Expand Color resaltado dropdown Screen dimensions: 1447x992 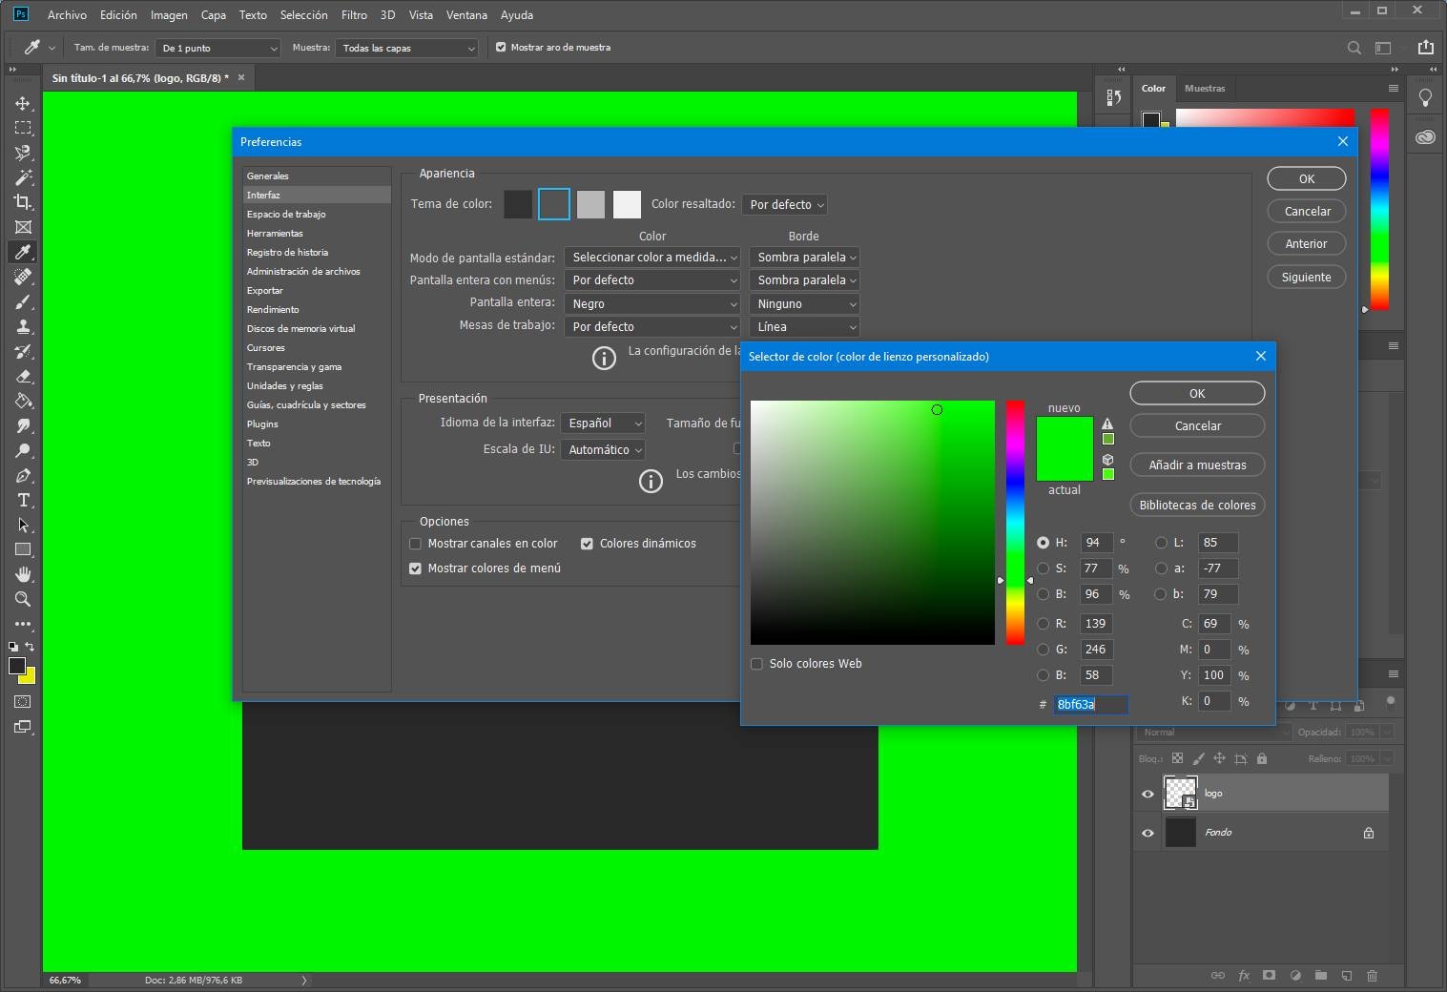[784, 204]
